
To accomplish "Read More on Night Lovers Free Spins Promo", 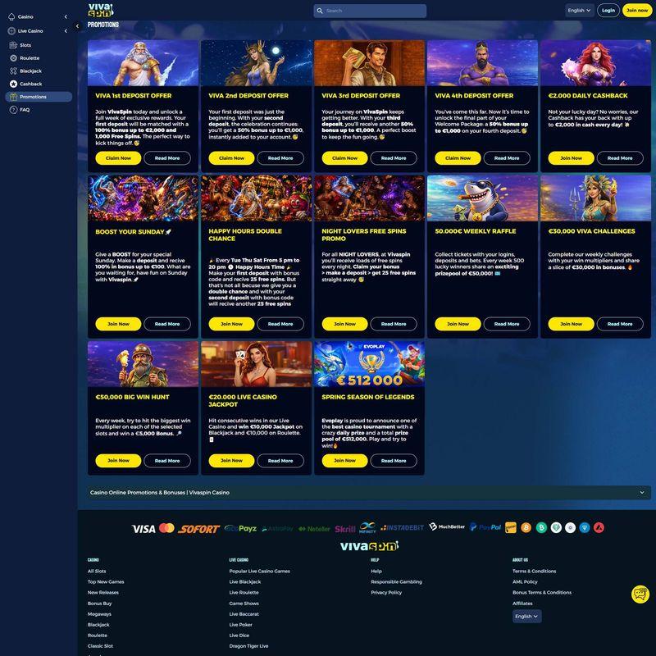I will (394, 324).
